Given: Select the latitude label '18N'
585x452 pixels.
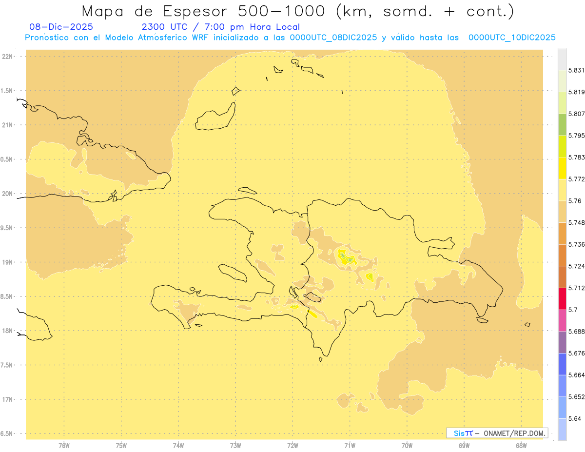Looking at the screenshot, I should pyautogui.click(x=7, y=331).
